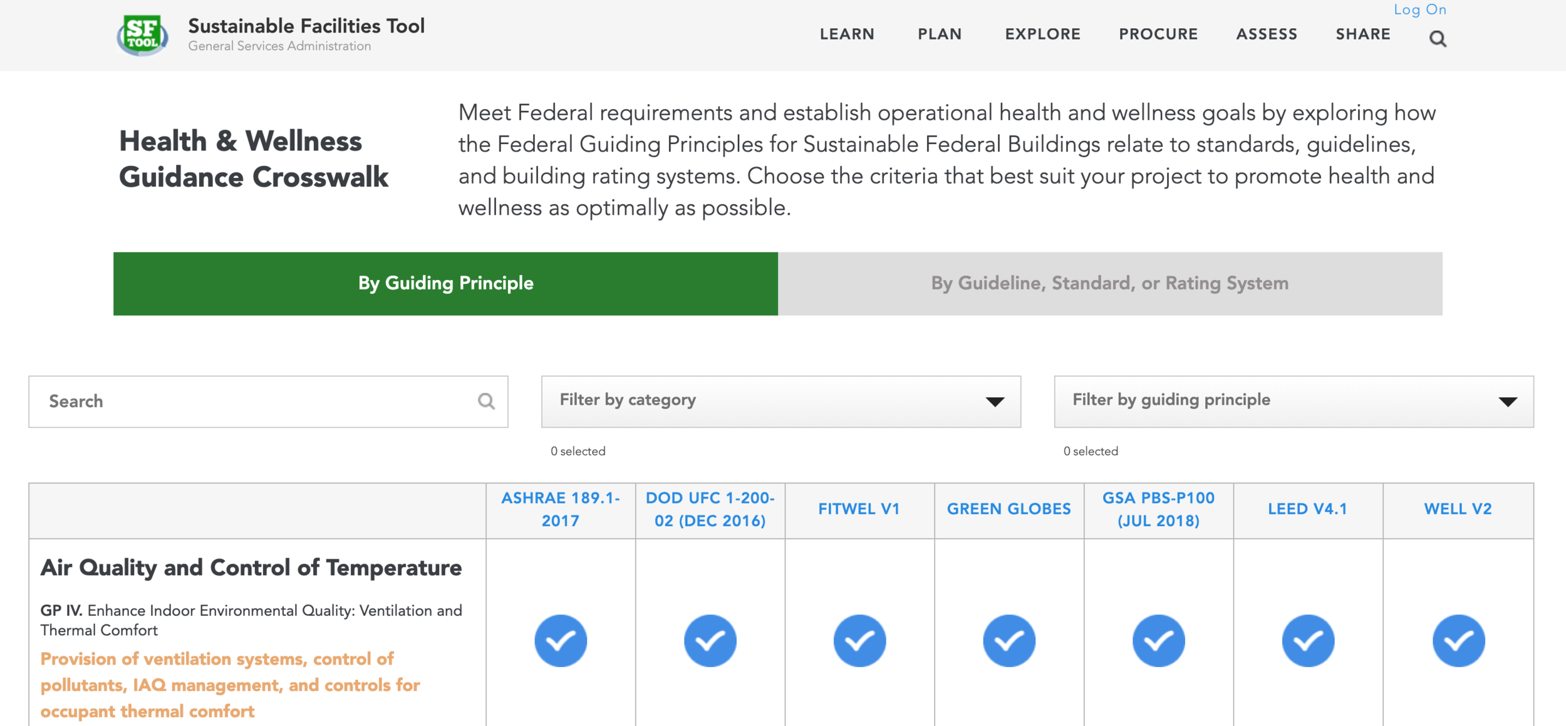Open the LEED V4.1 column header link
This screenshot has height=726, width=1566.
(1307, 509)
